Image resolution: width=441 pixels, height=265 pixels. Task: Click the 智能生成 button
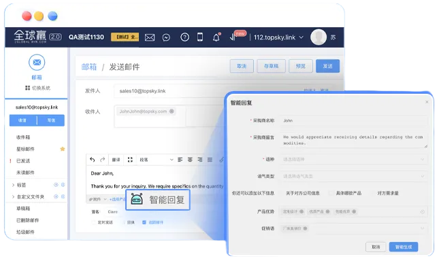[404, 247]
